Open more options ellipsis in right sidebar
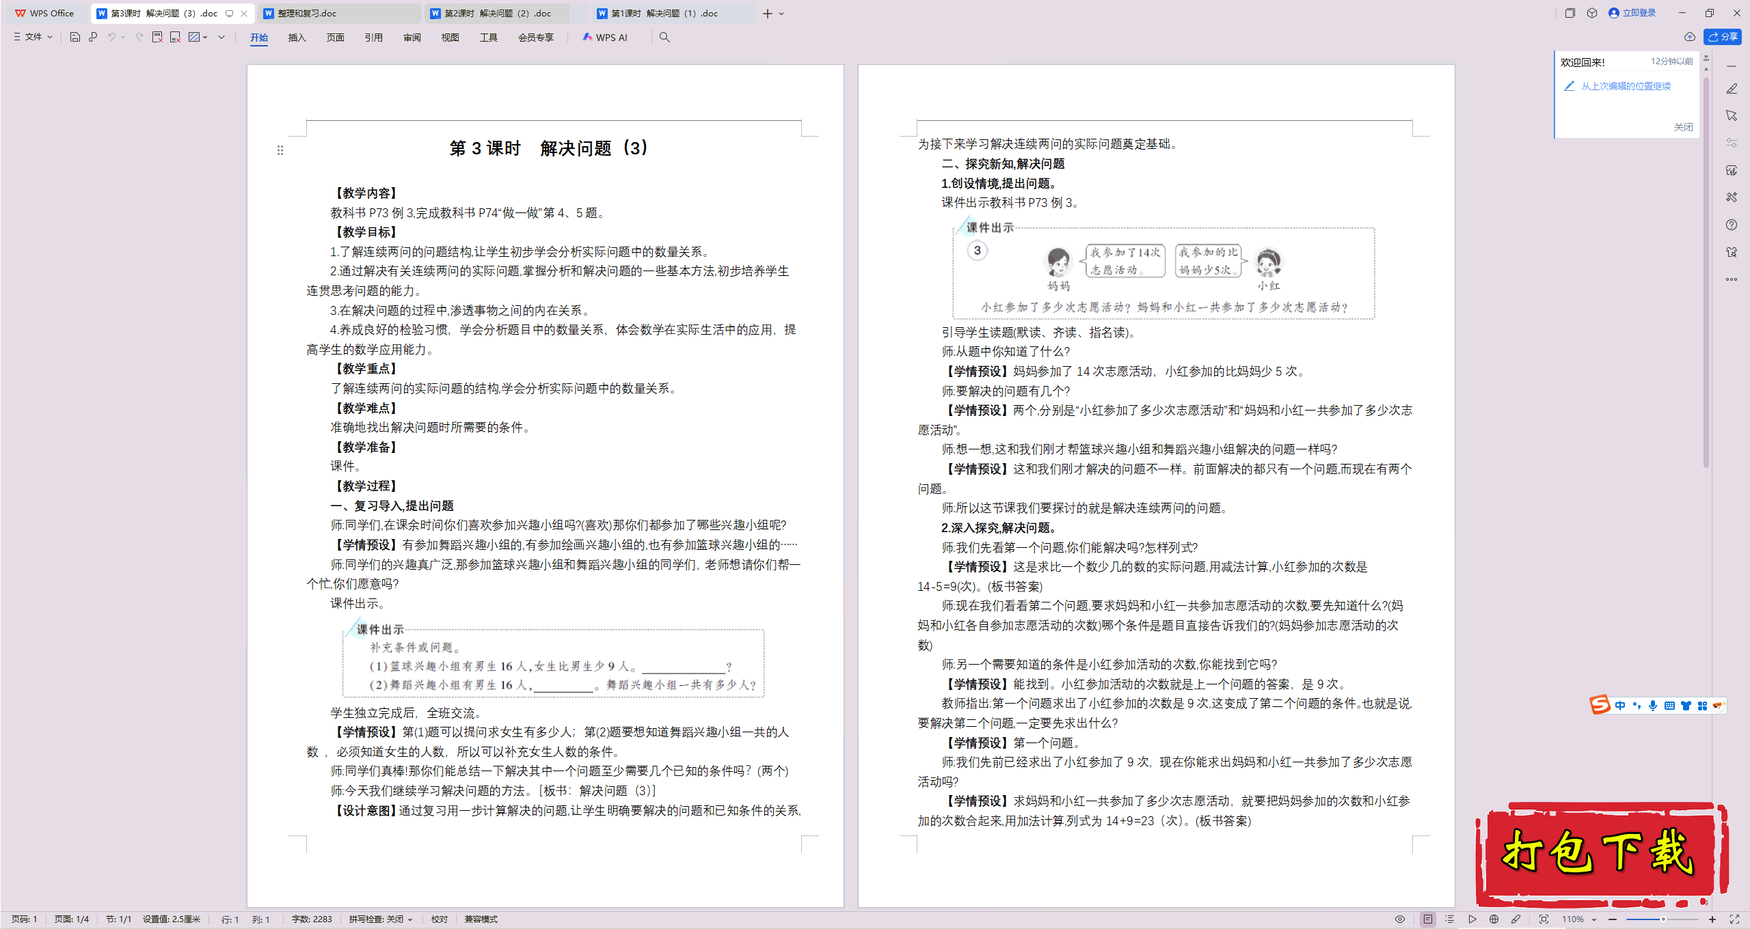 [1732, 279]
